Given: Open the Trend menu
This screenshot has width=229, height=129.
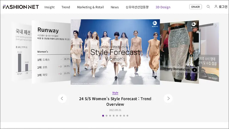Looking at the screenshot, I should point(66,7).
